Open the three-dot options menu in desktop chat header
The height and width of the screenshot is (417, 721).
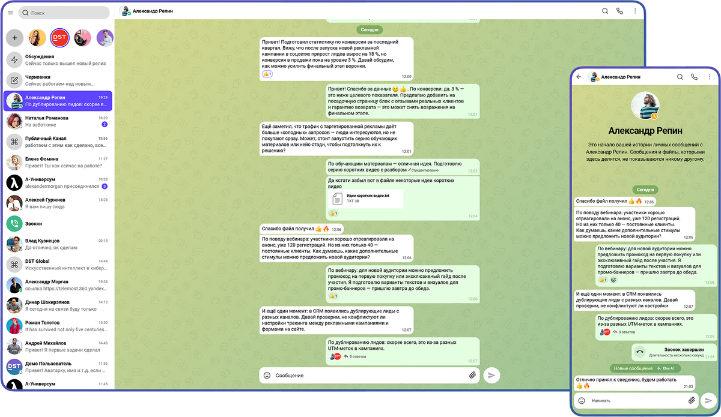tap(635, 11)
